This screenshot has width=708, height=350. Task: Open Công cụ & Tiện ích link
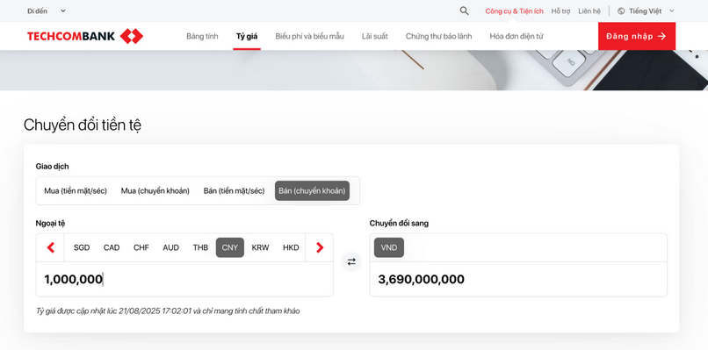pyautogui.click(x=514, y=11)
